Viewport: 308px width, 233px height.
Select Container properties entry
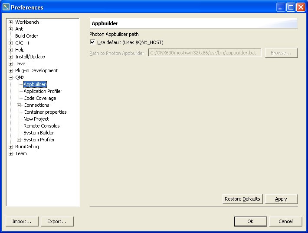pyautogui.click(x=45, y=112)
